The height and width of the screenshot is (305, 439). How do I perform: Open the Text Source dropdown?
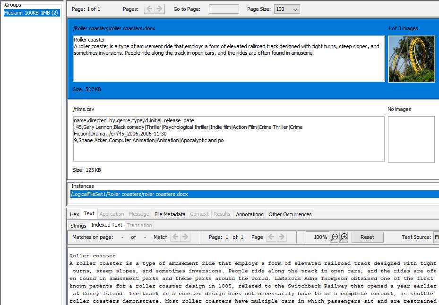point(437,237)
